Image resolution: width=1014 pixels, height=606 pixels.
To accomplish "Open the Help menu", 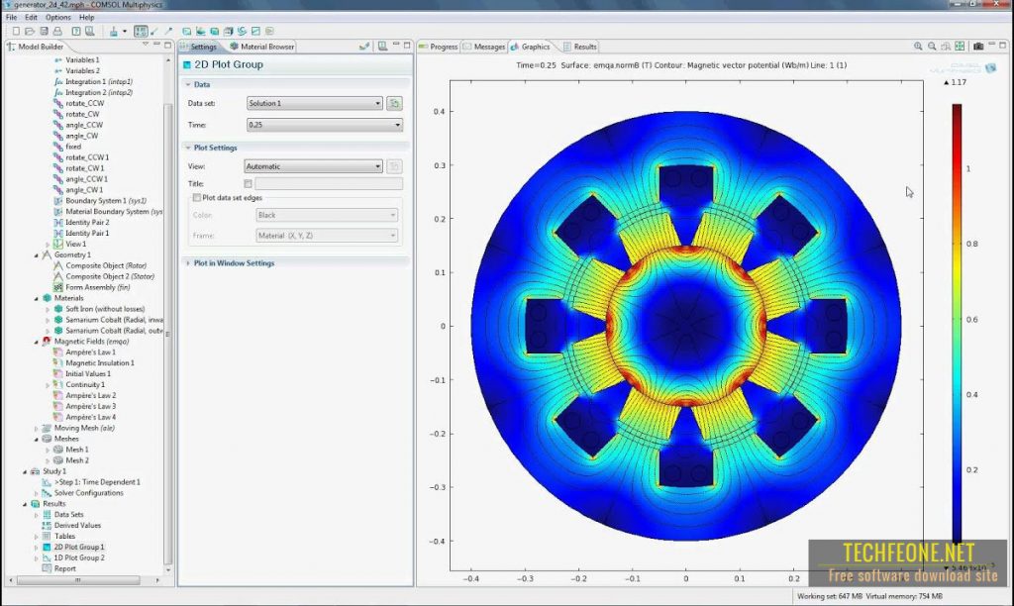I will tap(87, 18).
